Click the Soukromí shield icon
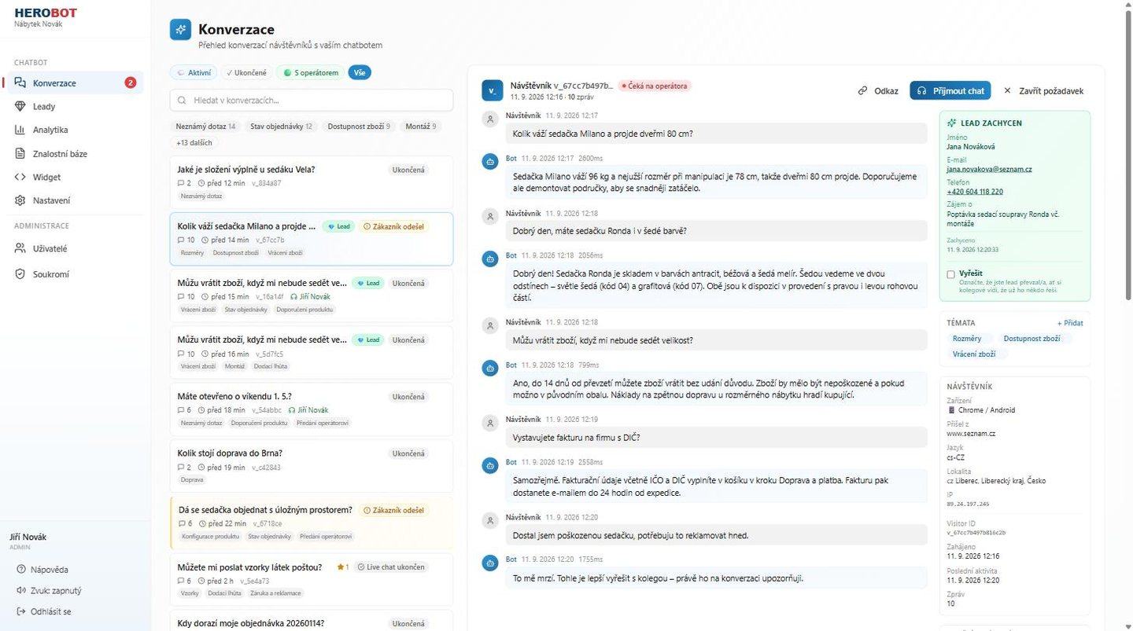Screen dimensions: 1133x631 point(20,274)
